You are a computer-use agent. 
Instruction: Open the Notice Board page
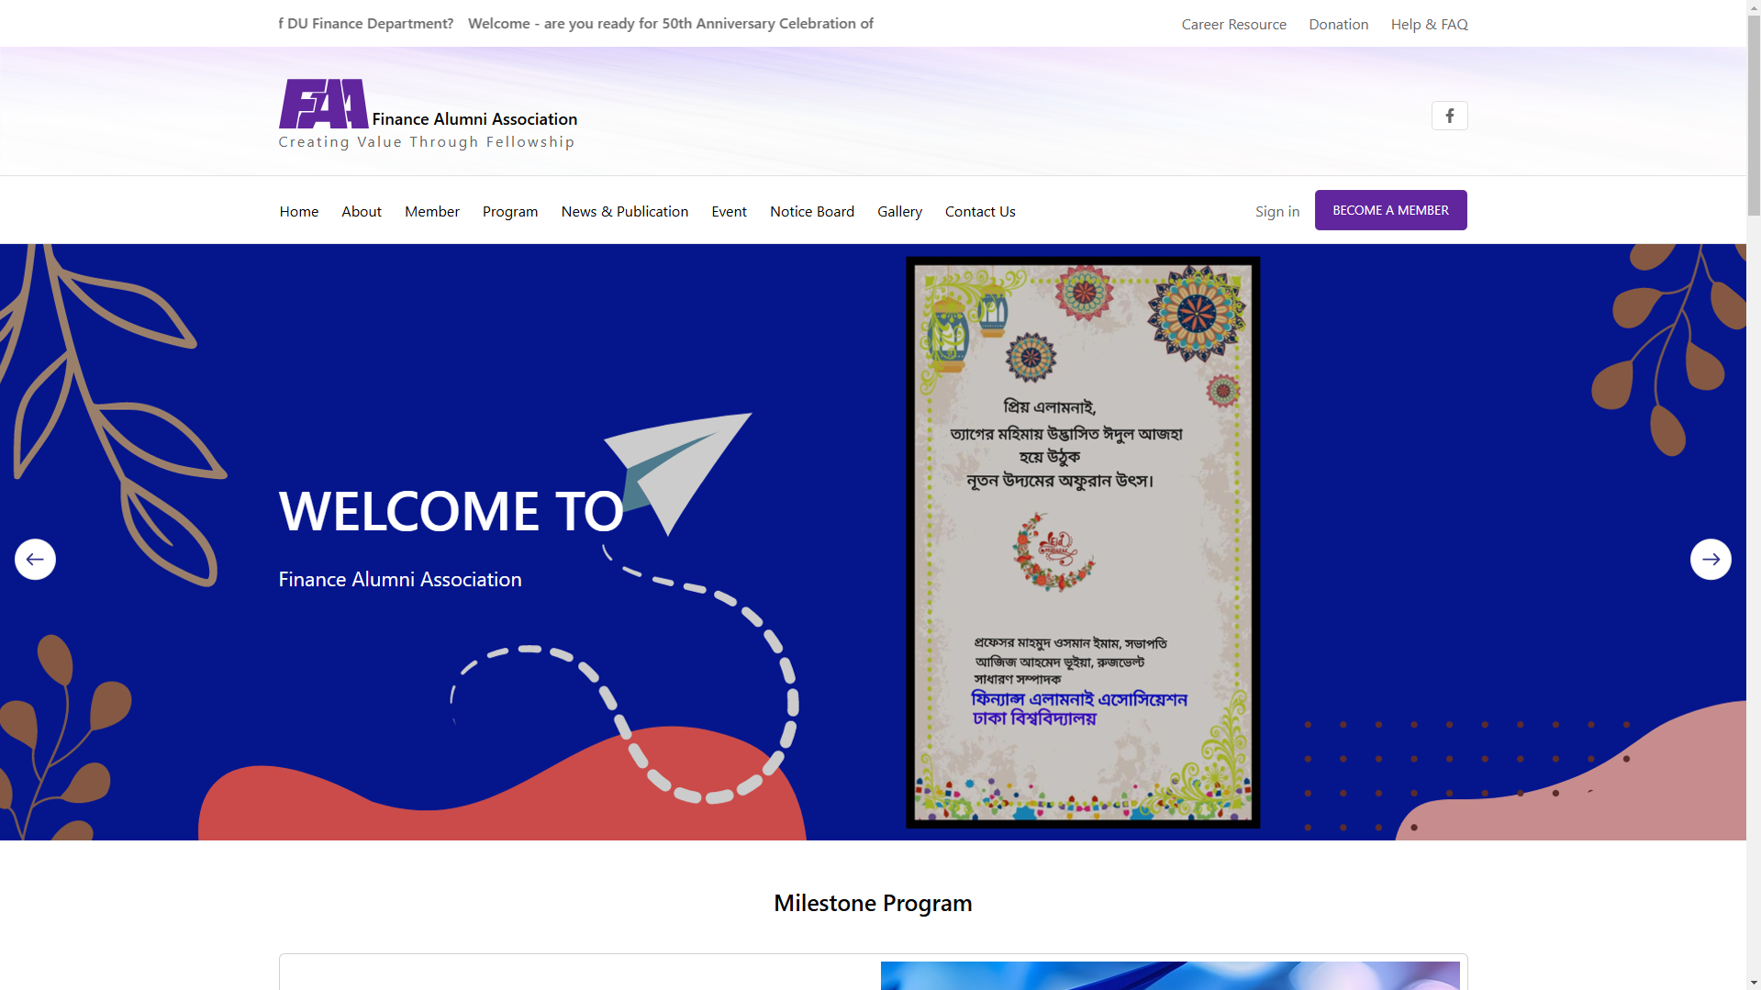[x=812, y=211]
